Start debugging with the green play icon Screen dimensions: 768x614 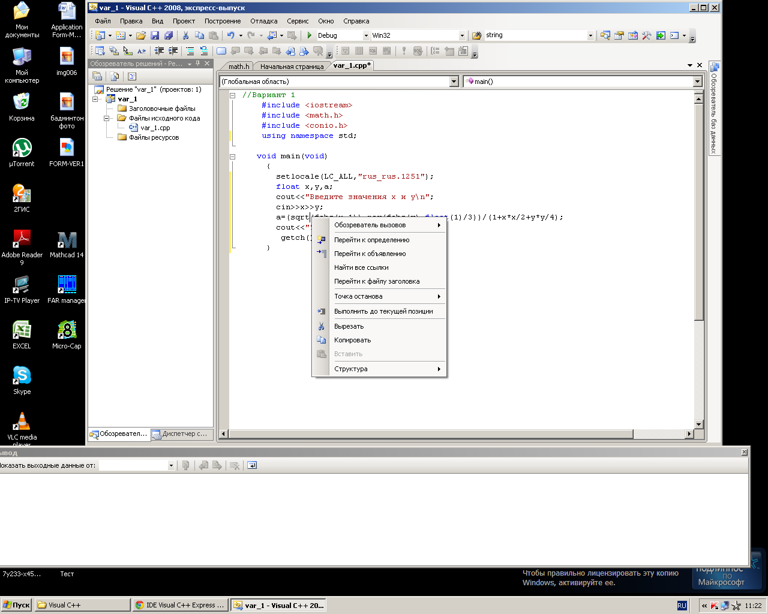(x=310, y=35)
